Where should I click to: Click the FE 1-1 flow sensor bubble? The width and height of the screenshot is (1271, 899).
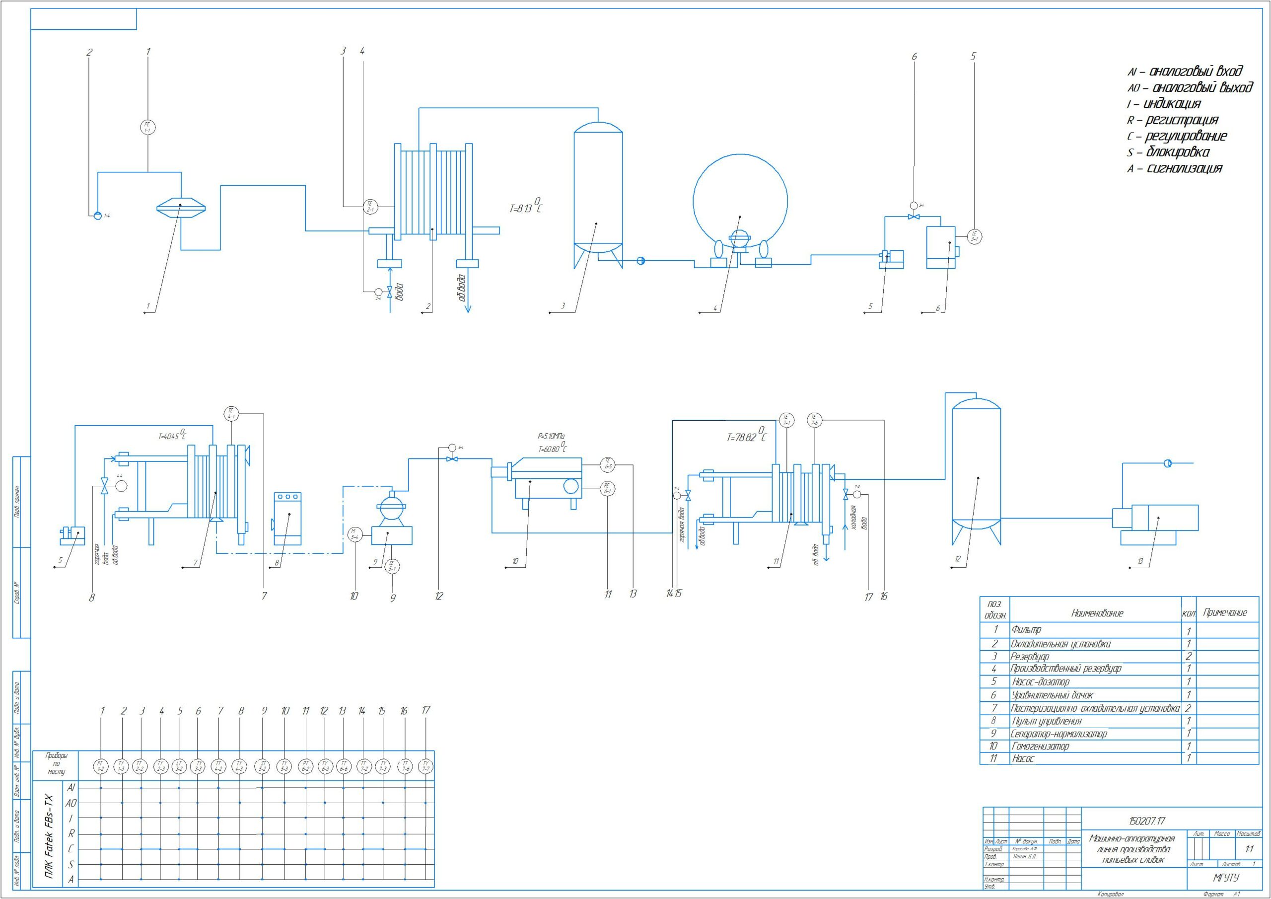(x=147, y=128)
